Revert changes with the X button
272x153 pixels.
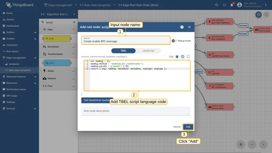[263, 144]
